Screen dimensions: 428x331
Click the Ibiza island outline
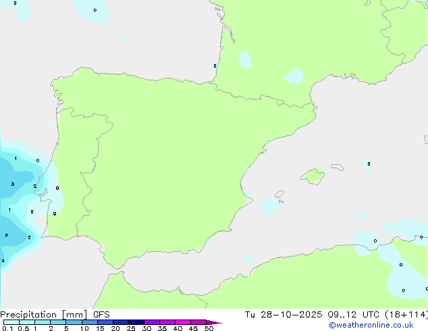point(279,195)
